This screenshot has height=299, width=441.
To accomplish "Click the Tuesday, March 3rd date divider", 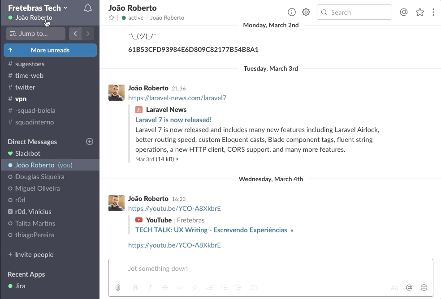I will coord(271,68).
